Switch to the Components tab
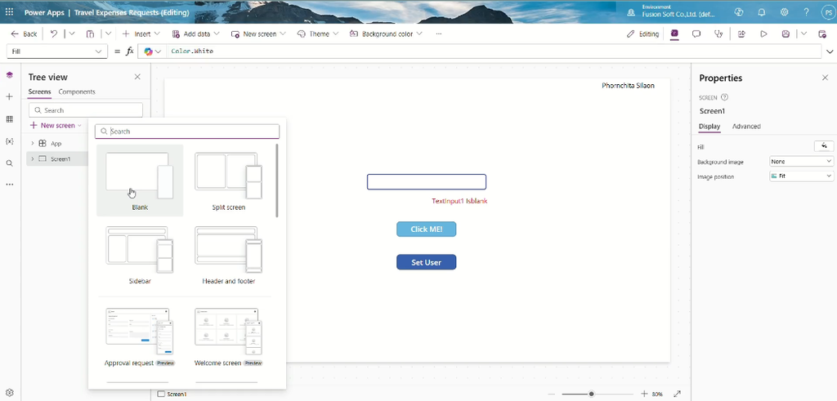 77,91
